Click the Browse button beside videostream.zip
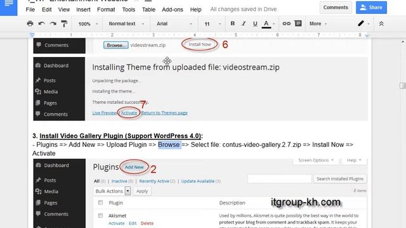This screenshot has width=406, height=228. point(115,45)
